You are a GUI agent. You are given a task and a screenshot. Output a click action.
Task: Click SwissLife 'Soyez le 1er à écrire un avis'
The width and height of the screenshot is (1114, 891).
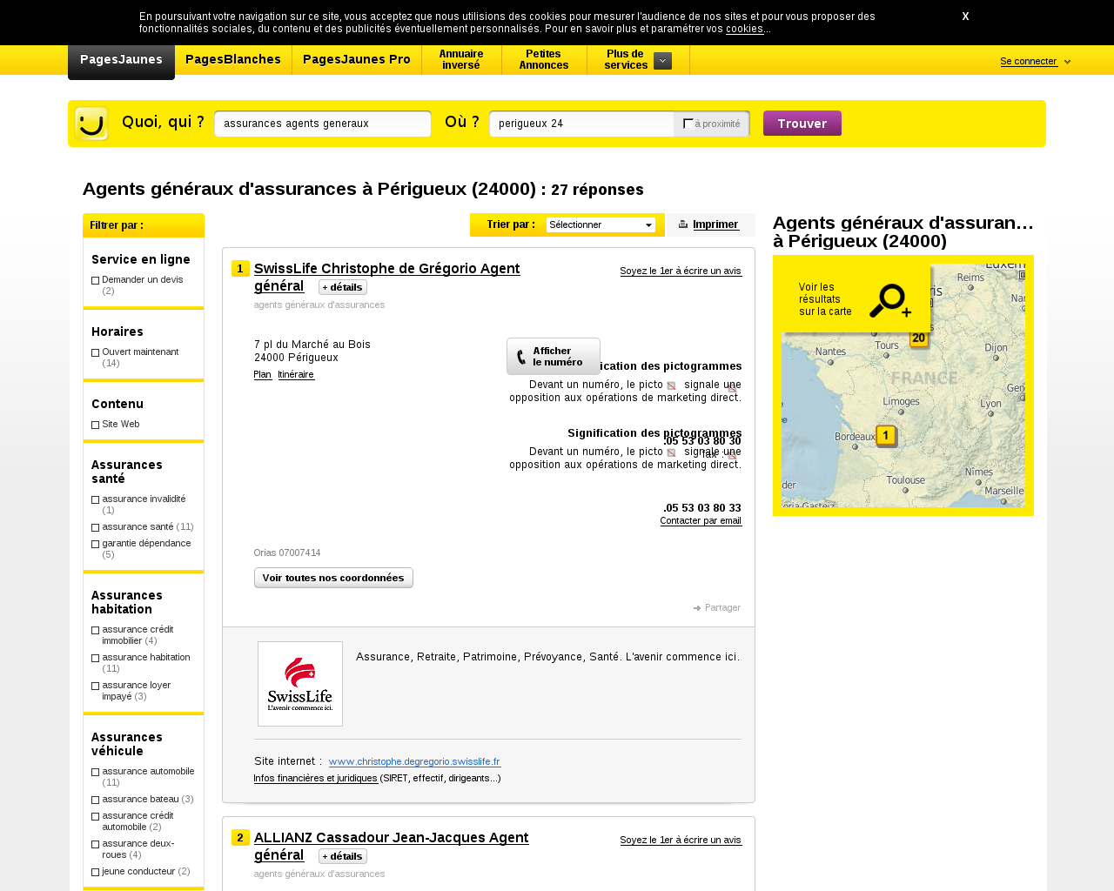[x=681, y=271]
